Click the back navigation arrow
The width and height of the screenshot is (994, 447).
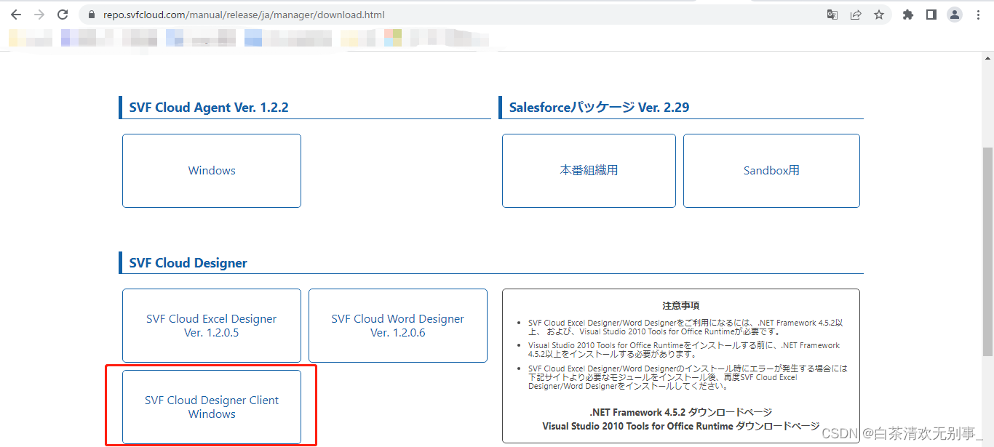coord(16,14)
